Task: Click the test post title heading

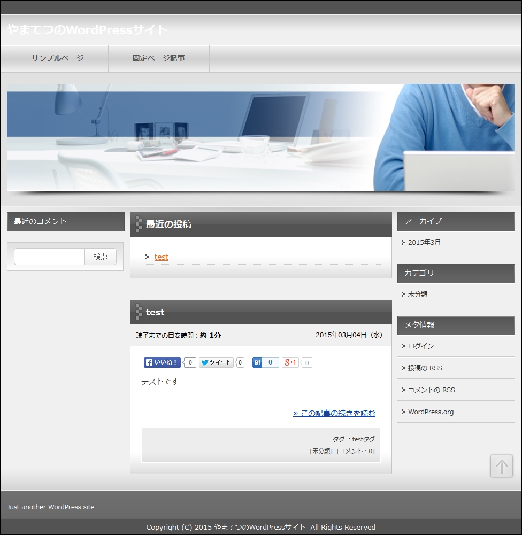Action: [155, 312]
